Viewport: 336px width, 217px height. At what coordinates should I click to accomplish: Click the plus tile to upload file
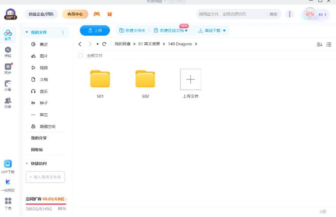click(x=190, y=79)
